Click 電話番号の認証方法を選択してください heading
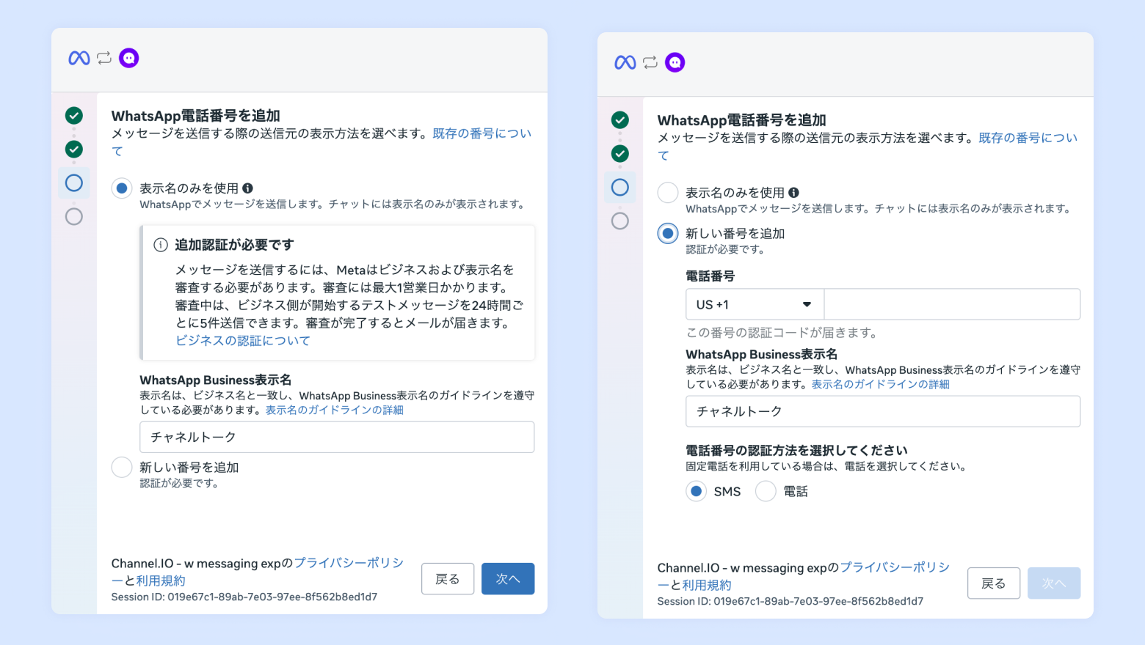Image resolution: width=1145 pixels, height=645 pixels. click(x=797, y=450)
